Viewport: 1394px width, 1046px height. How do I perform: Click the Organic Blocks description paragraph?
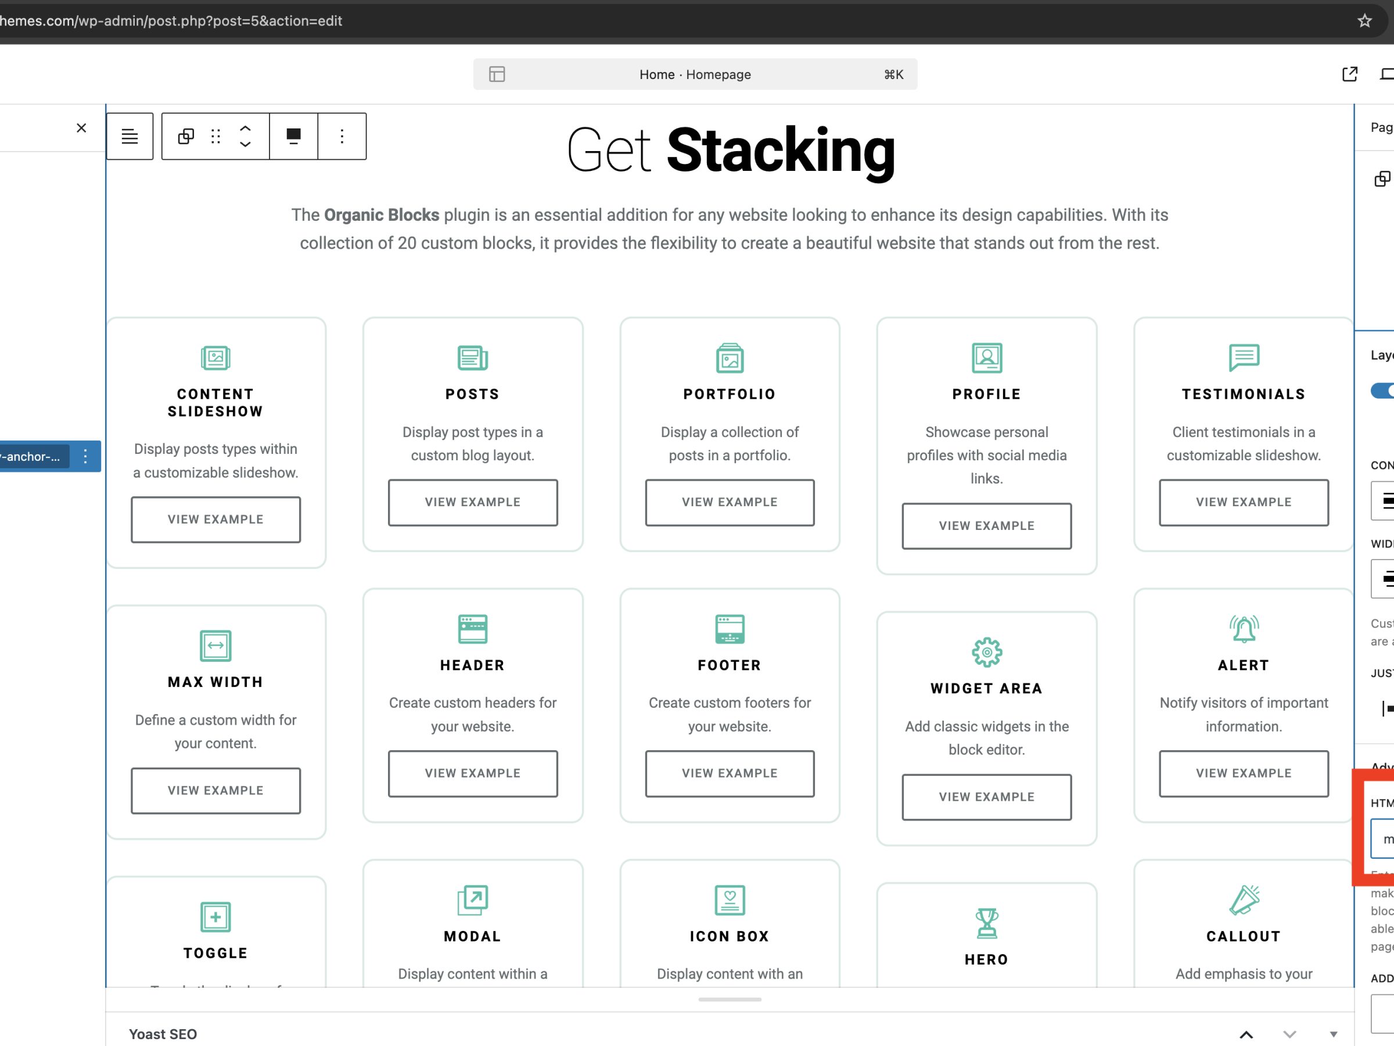click(x=730, y=229)
